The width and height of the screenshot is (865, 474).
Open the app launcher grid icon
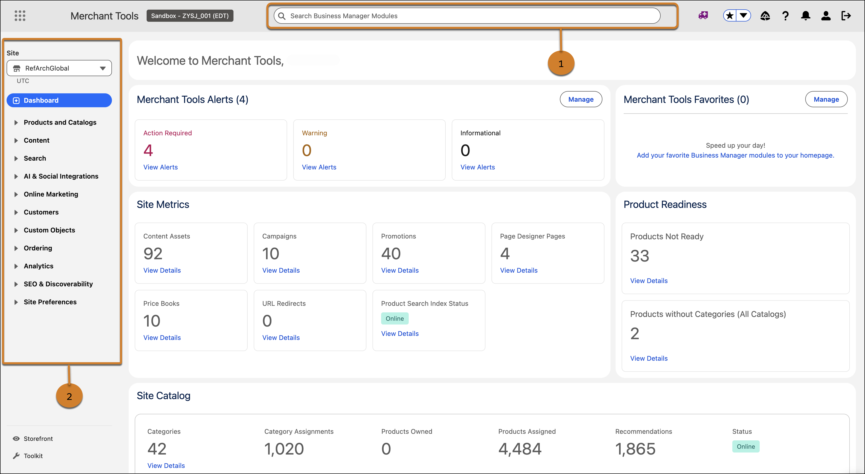coord(20,16)
